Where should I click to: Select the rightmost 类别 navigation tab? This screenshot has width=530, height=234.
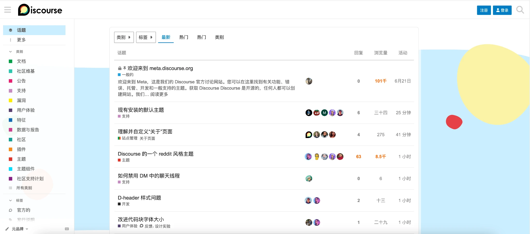pyautogui.click(x=219, y=37)
